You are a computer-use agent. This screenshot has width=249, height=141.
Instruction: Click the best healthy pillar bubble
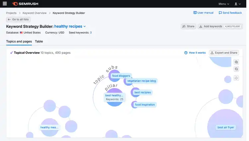114,97
